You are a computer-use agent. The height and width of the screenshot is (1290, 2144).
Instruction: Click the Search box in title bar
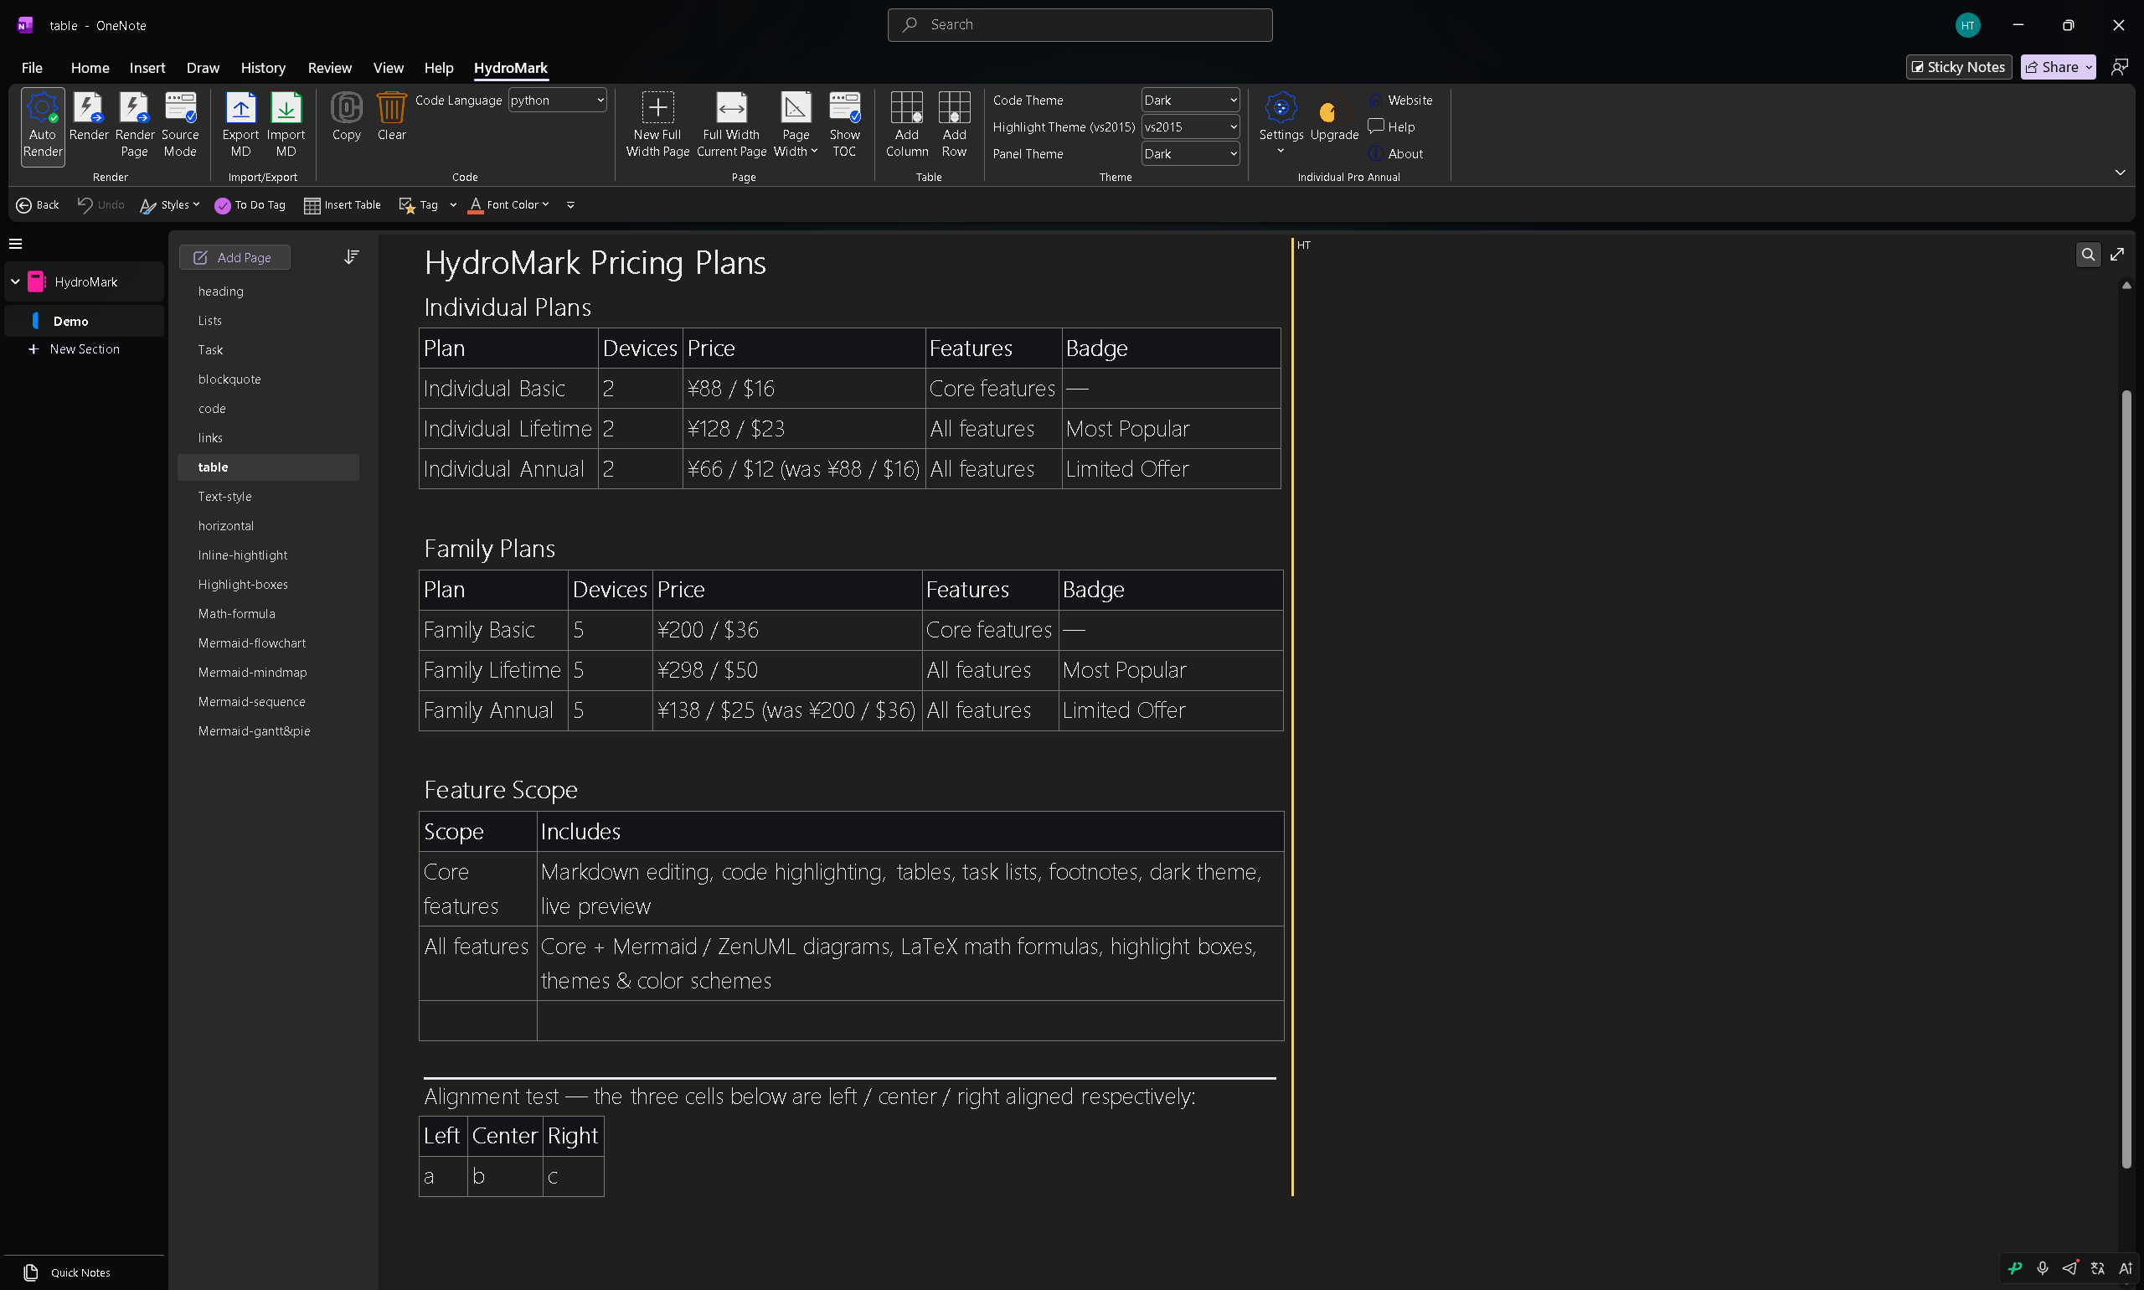pos(1080,25)
